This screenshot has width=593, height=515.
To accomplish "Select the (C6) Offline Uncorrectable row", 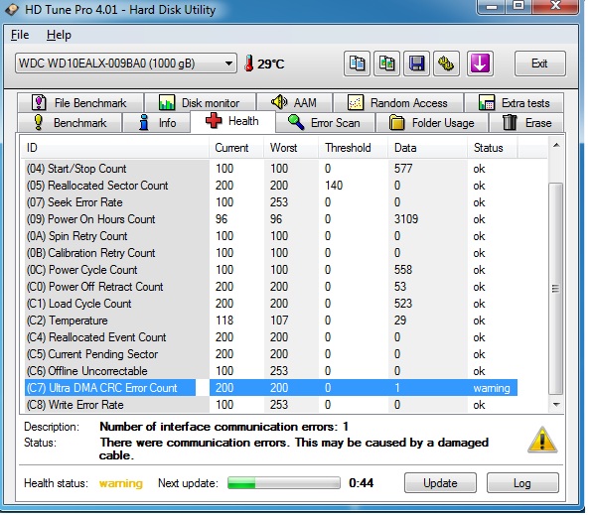I will (271, 371).
